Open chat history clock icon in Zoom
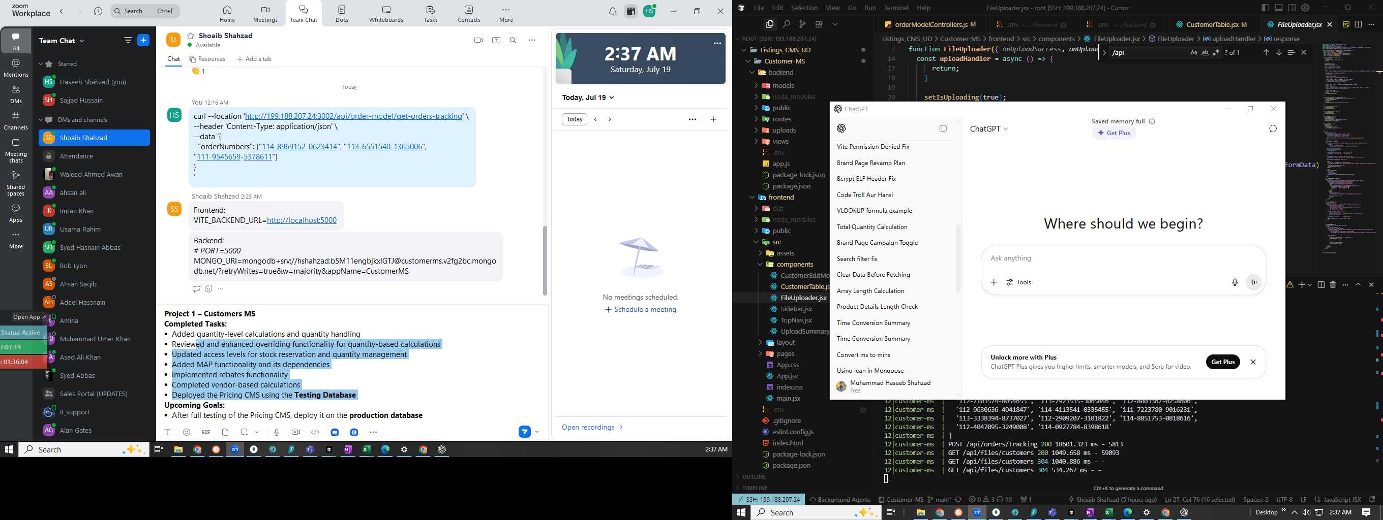Image resolution: width=1383 pixels, height=520 pixels. coord(98,11)
